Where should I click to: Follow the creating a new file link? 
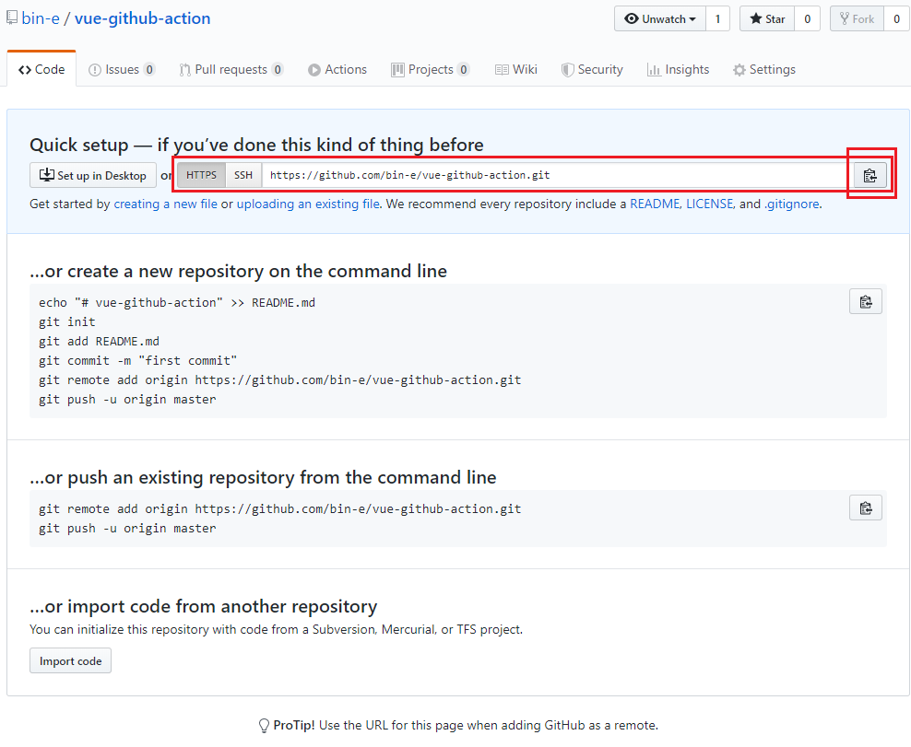click(x=166, y=204)
